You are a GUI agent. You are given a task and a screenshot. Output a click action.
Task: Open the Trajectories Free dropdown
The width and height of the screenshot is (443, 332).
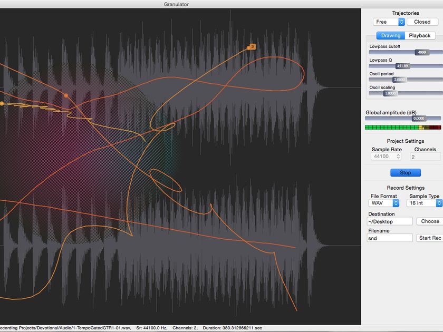(389, 22)
